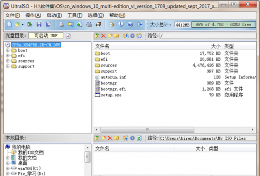
Task: Create a new ISO image via toolbar
Action: 10,24
